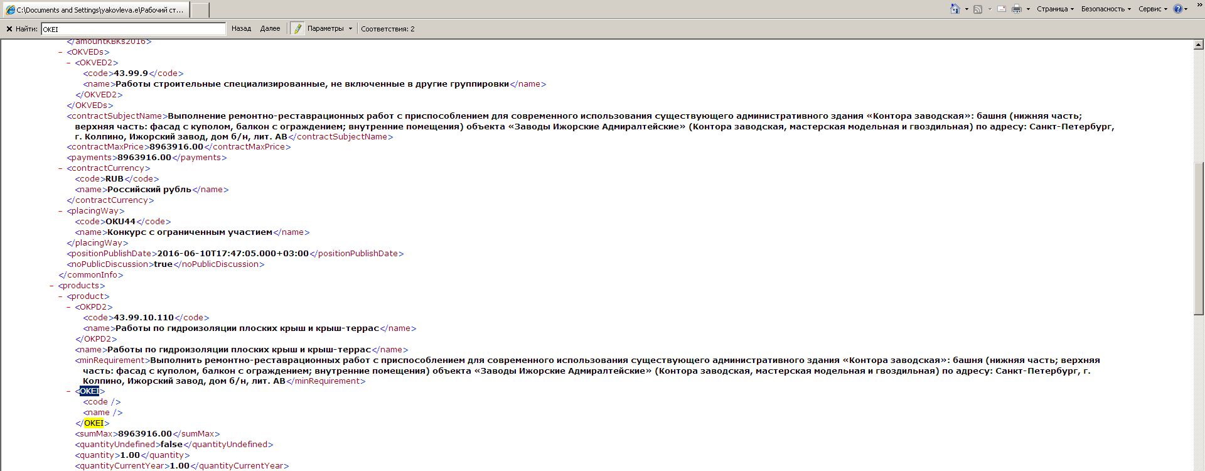Open the RSS feeds dropdown arrow

coord(990,9)
